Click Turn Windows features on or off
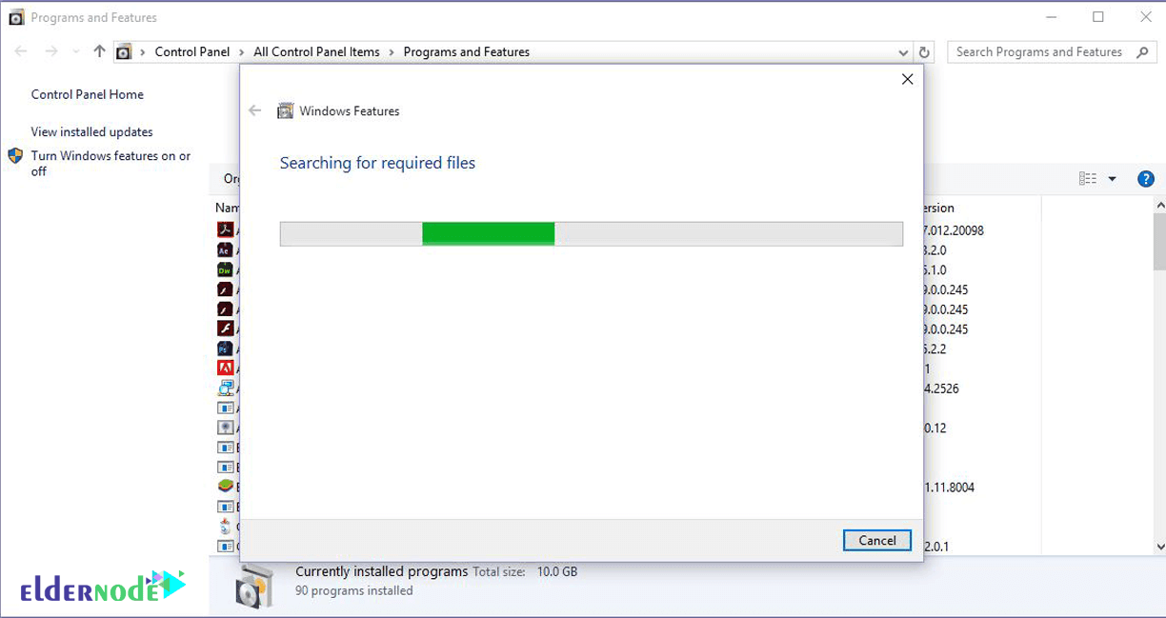The height and width of the screenshot is (618, 1166). (x=111, y=163)
